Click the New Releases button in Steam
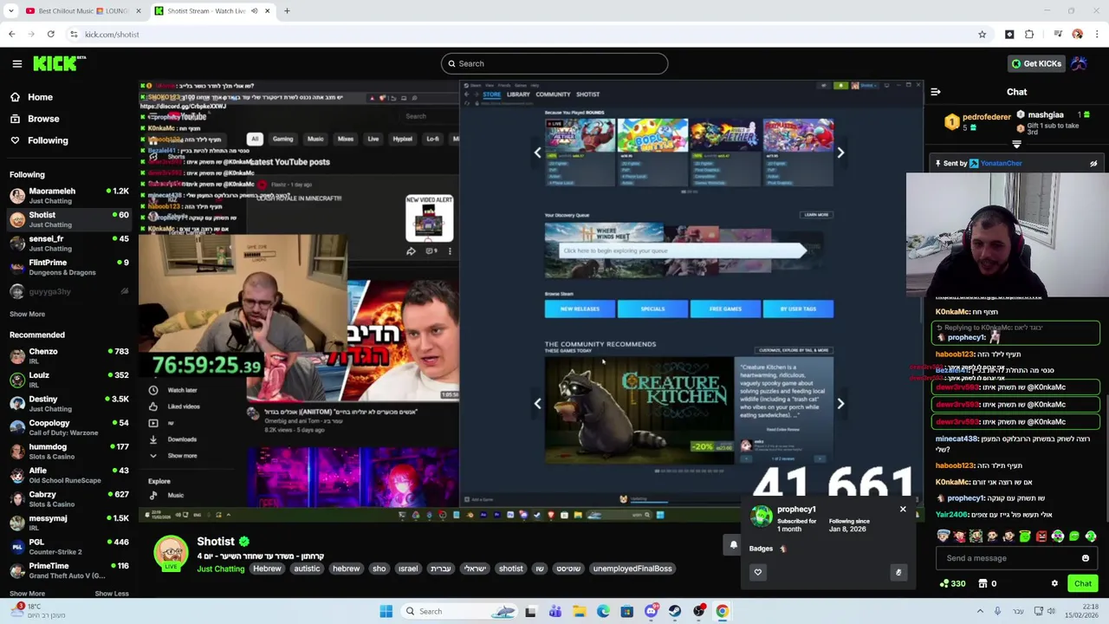1109x624 pixels. (580, 309)
